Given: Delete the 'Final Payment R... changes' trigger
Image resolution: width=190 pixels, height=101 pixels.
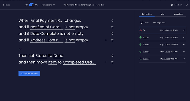Looking at the screenshot, I should 112,21.
